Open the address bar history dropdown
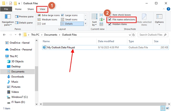Viewport: 171px width, 111px height. 130,35
